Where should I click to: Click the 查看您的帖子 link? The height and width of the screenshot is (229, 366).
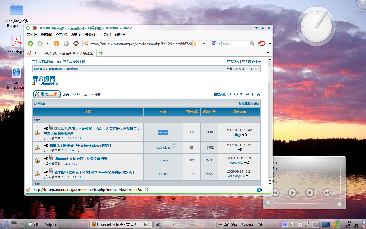[x=251, y=62]
